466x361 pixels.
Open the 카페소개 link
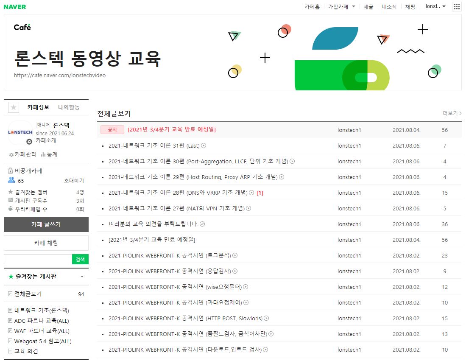click(46, 140)
